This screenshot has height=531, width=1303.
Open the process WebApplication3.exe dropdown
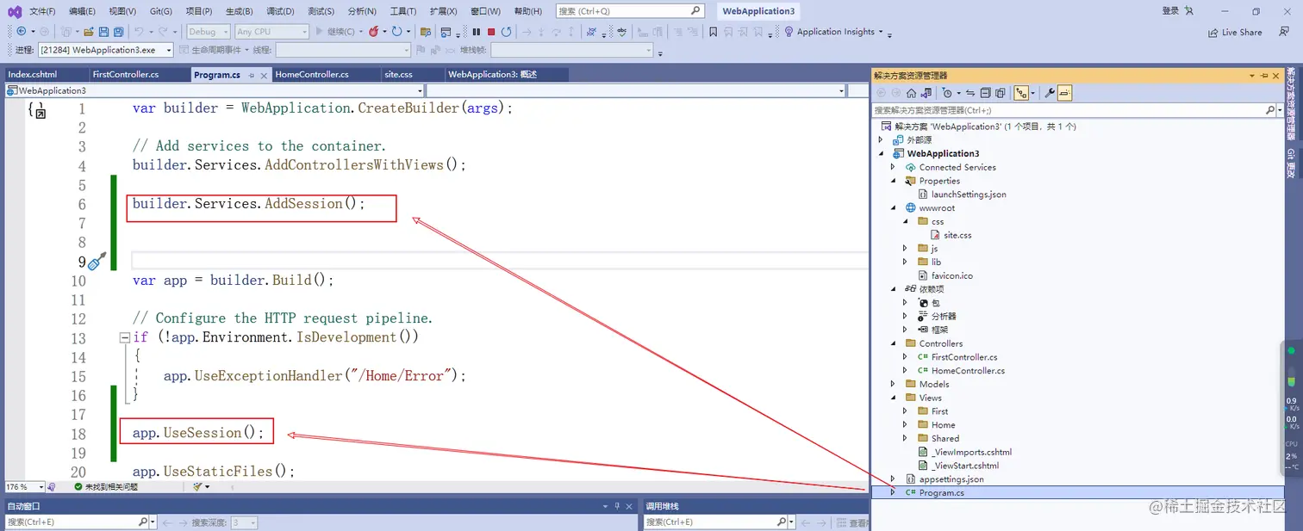(x=106, y=50)
